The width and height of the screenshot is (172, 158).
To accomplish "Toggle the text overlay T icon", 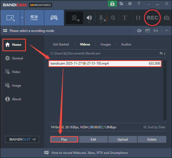I will (125, 18).
